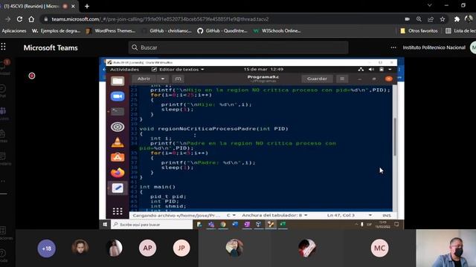Close the 4SCV3 (Reunión) tab
The image size is (476, 267).
73,6
